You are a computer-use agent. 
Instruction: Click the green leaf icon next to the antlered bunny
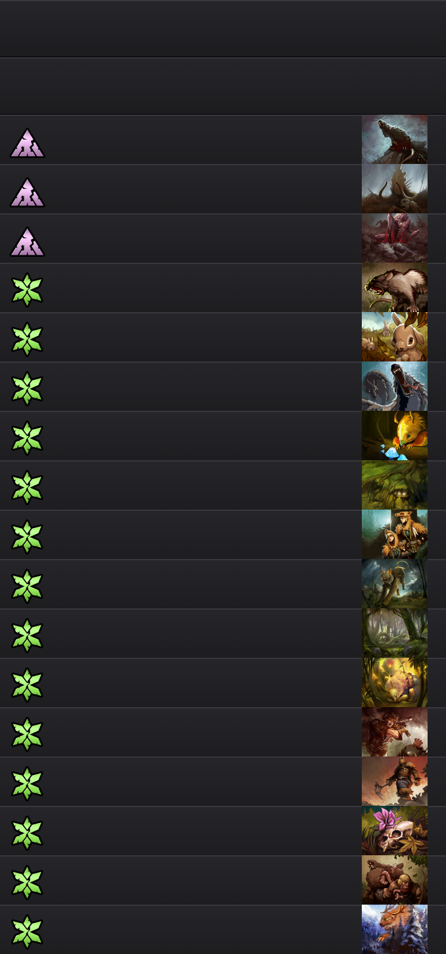tap(27, 340)
